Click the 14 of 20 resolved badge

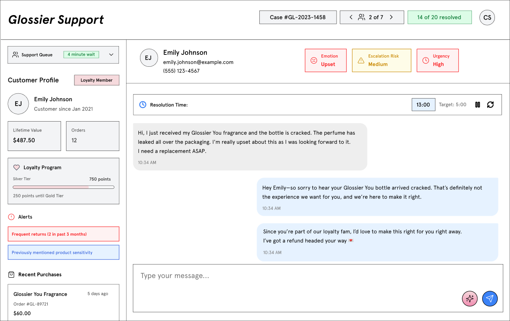pyautogui.click(x=440, y=17)
